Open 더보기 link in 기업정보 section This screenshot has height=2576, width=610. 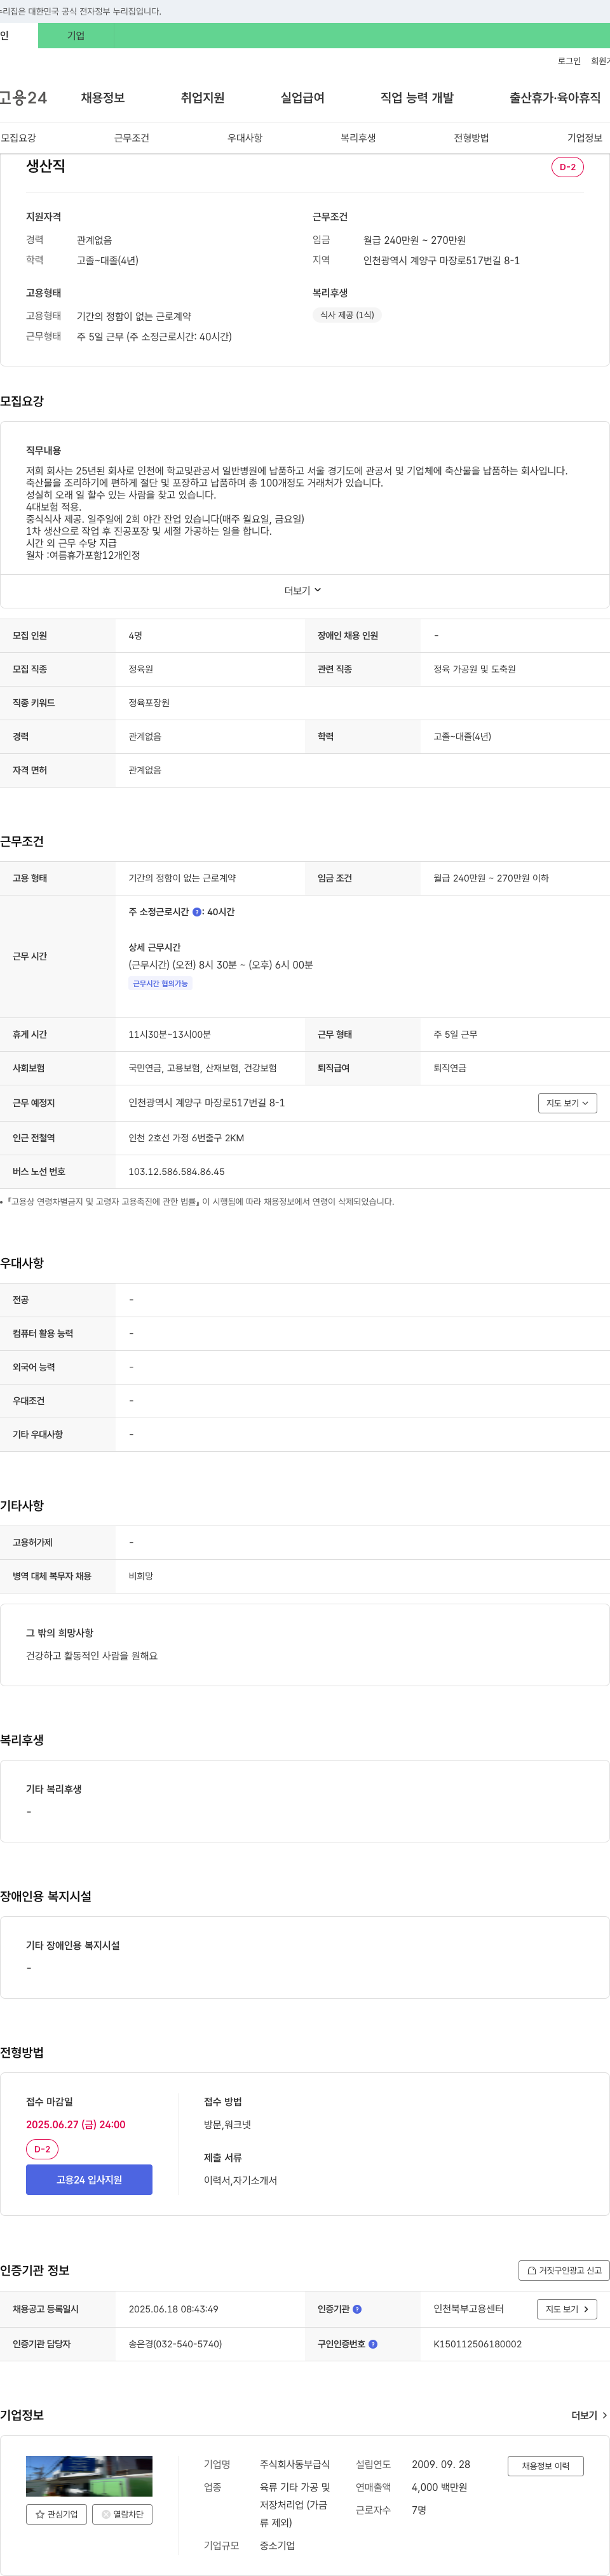coord(589,2415)
